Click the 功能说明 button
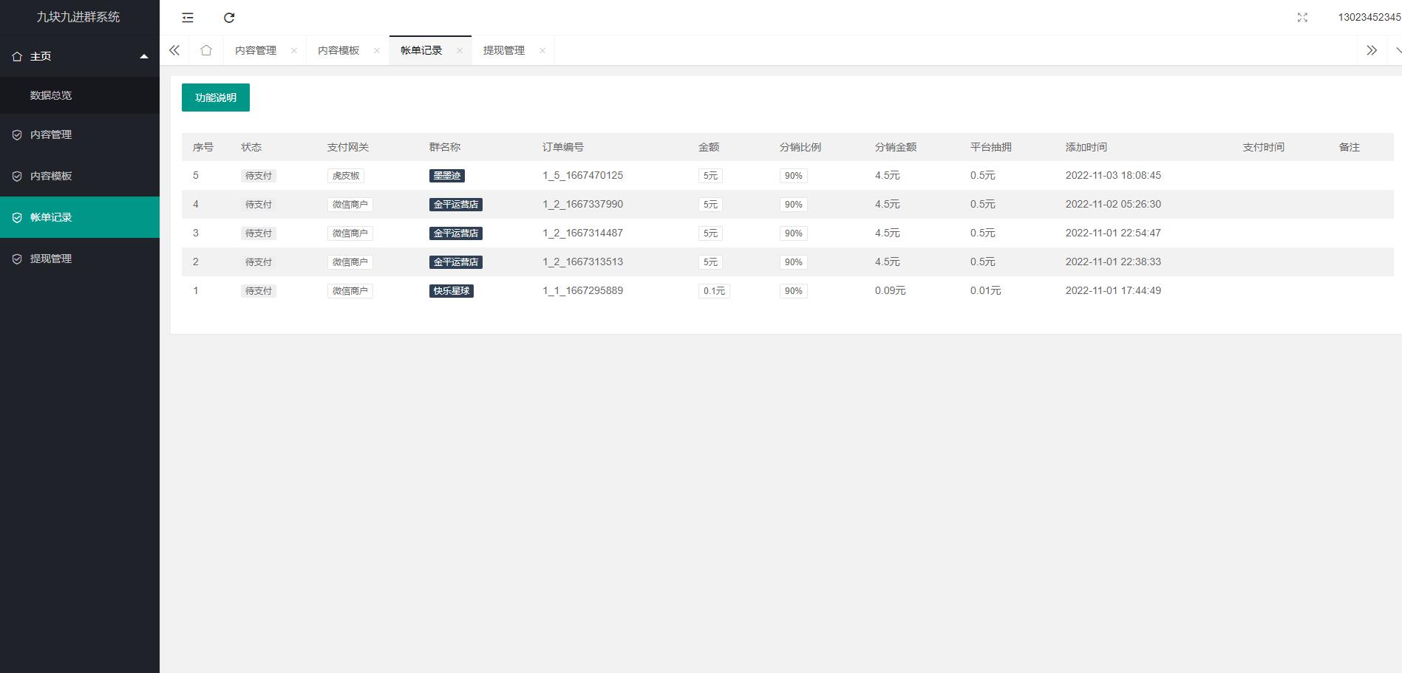The height and width of the screenshot is (673, 1402). tap(216, 98)
